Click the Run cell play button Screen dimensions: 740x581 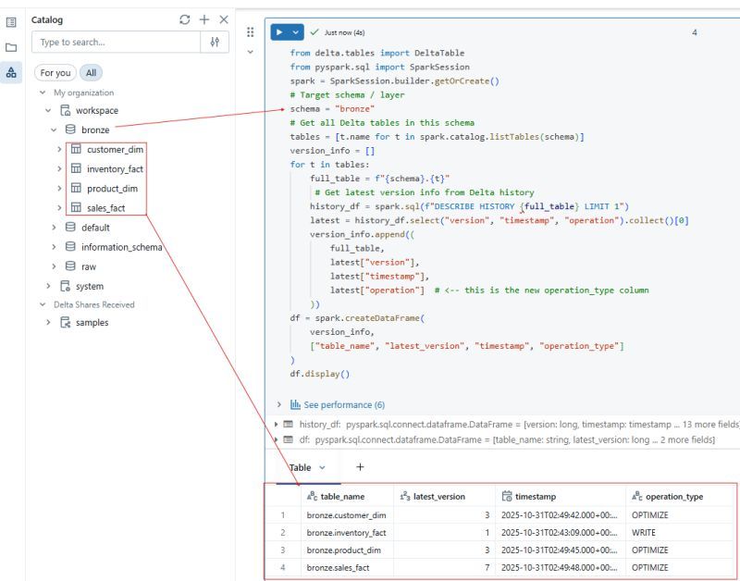coord(279,32)
